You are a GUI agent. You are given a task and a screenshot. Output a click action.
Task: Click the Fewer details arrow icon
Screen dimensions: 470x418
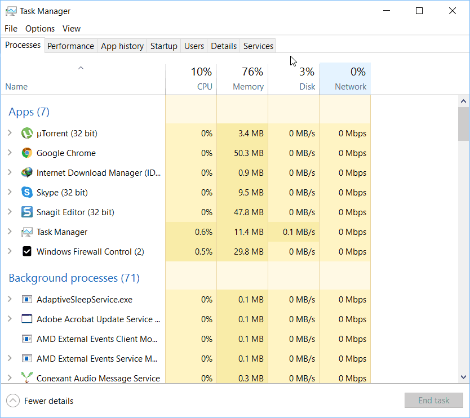point(13,401)
